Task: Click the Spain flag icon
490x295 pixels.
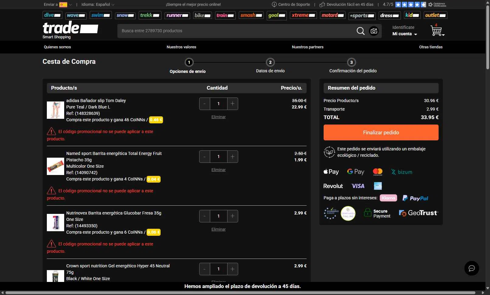Action: click(x=63, y=5)
